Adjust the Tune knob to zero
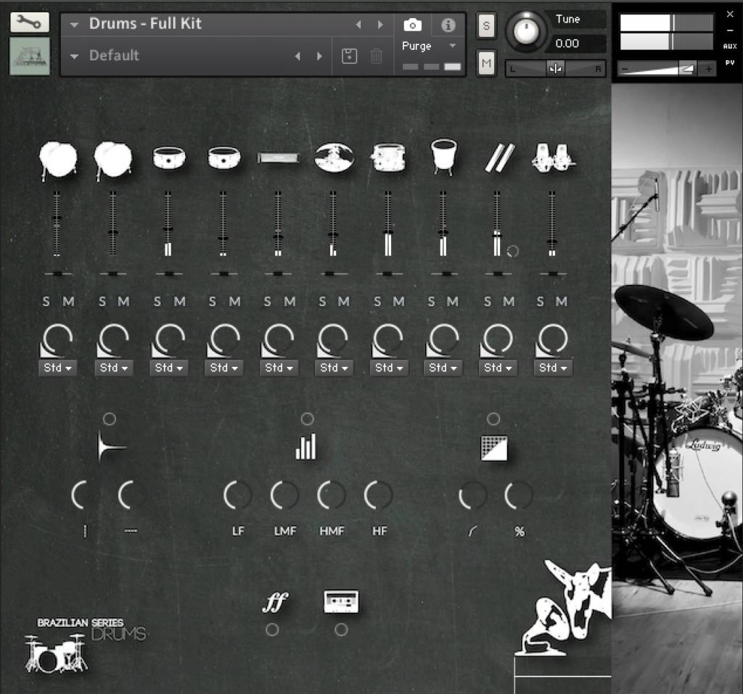743x694 pixels. coord(527,32)
